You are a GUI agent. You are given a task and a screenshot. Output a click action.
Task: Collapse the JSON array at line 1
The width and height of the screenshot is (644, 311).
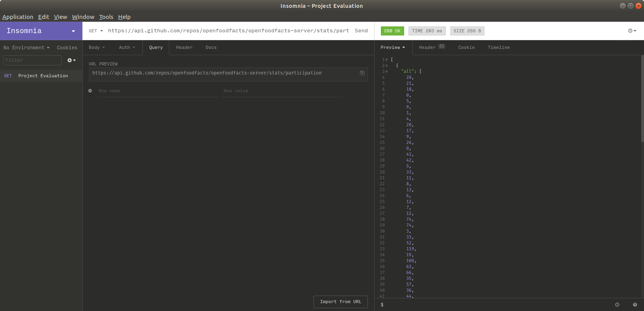coord(386,60)
